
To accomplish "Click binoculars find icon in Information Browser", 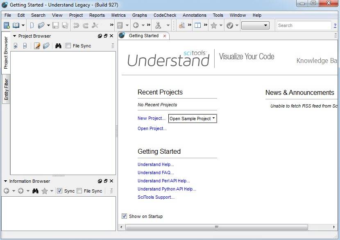I will (x=35, y=191).
